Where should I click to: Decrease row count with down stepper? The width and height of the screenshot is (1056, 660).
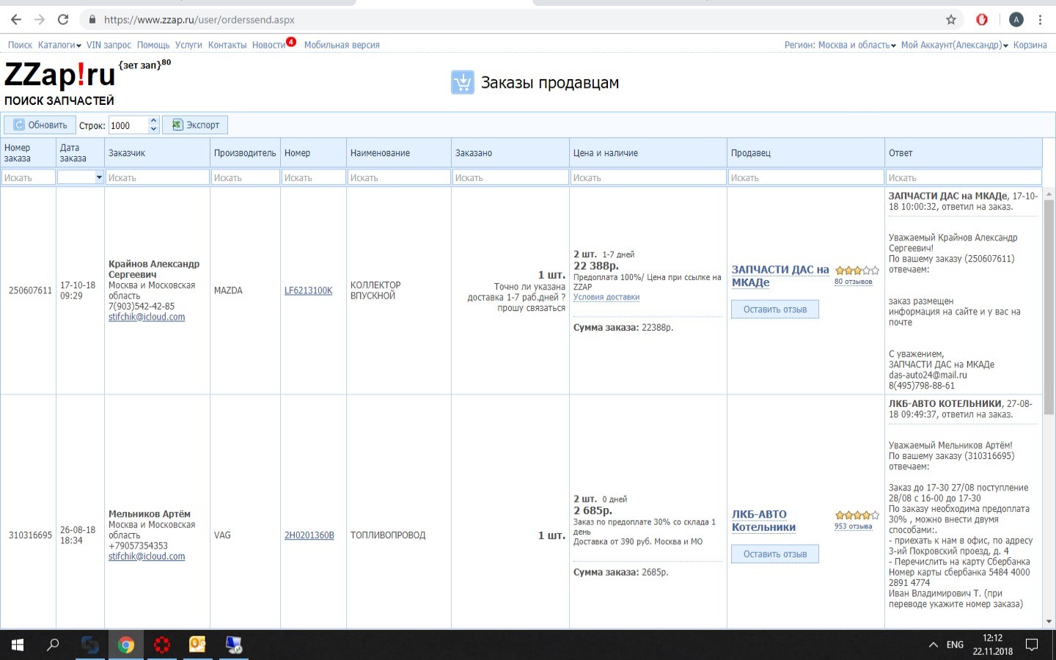(x=153, y=129)
